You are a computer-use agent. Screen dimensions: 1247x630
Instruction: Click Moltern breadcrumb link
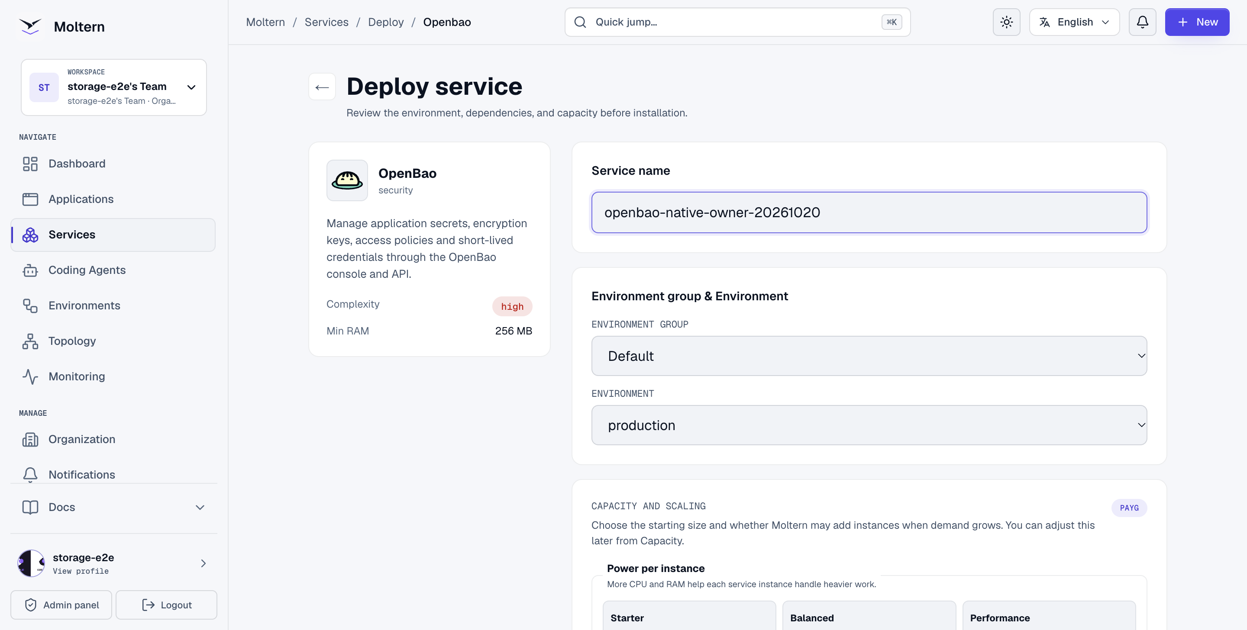(265, 22)
